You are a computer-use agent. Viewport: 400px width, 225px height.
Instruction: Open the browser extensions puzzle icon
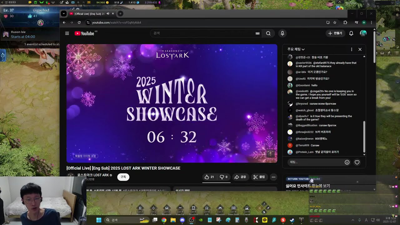click(x=345, y=22)
